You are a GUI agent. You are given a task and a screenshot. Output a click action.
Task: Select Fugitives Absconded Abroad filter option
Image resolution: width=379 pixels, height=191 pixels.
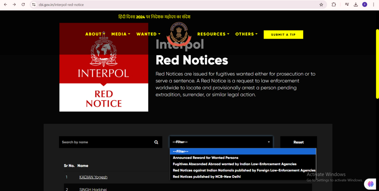235,164
